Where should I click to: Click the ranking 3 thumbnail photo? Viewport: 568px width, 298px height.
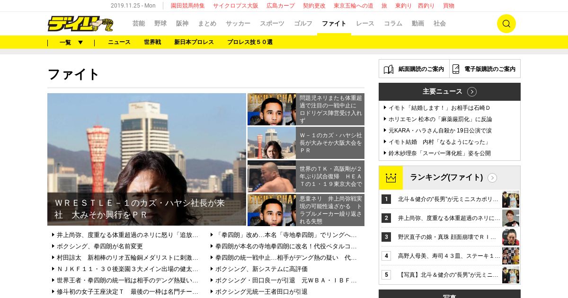click(x=511, y=237)
